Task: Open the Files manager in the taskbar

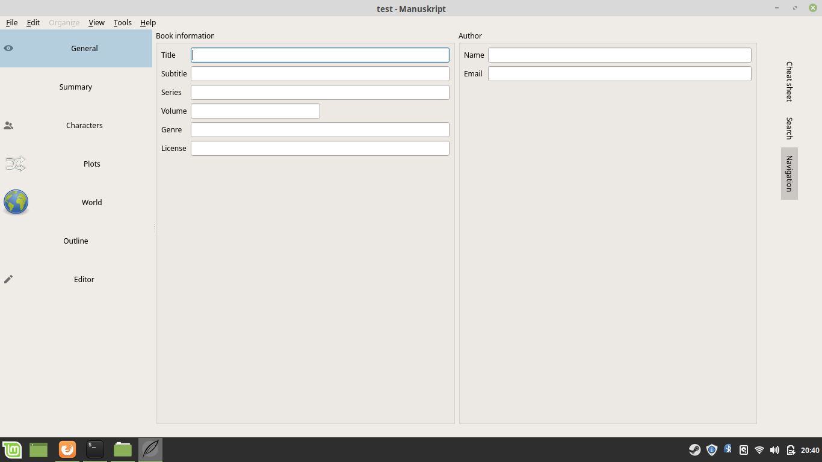Action: 123,449
